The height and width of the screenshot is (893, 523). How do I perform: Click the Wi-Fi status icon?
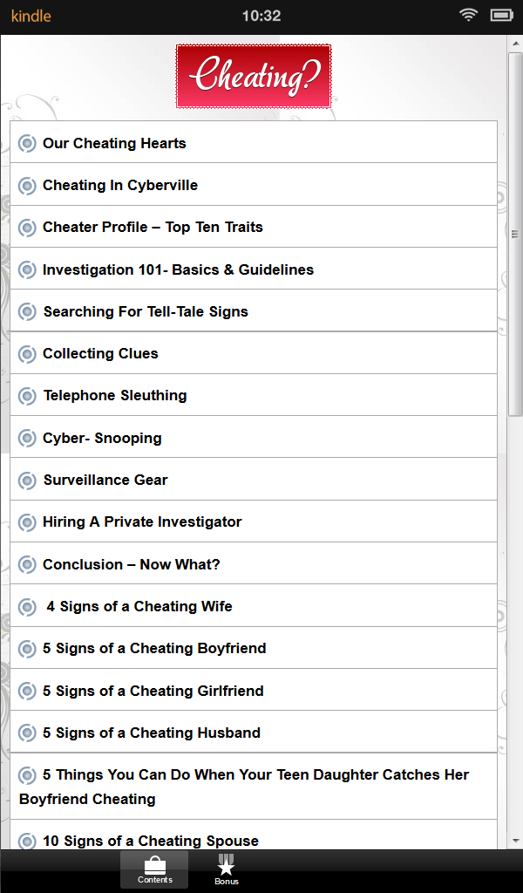click(469, 15)
